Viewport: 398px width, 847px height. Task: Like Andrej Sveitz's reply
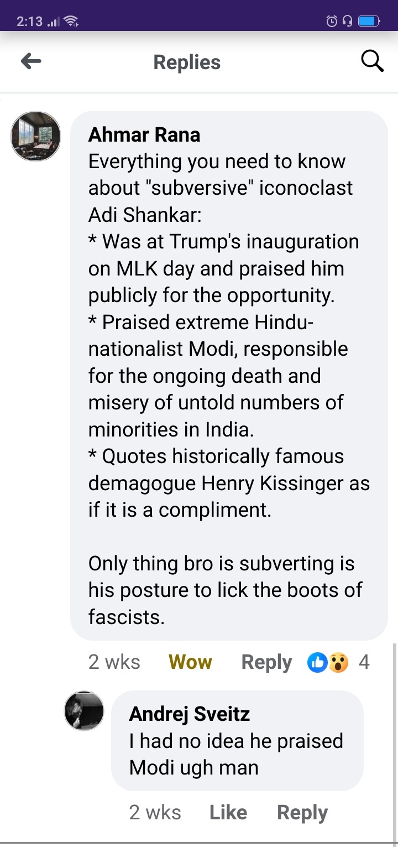pos(228,812)
